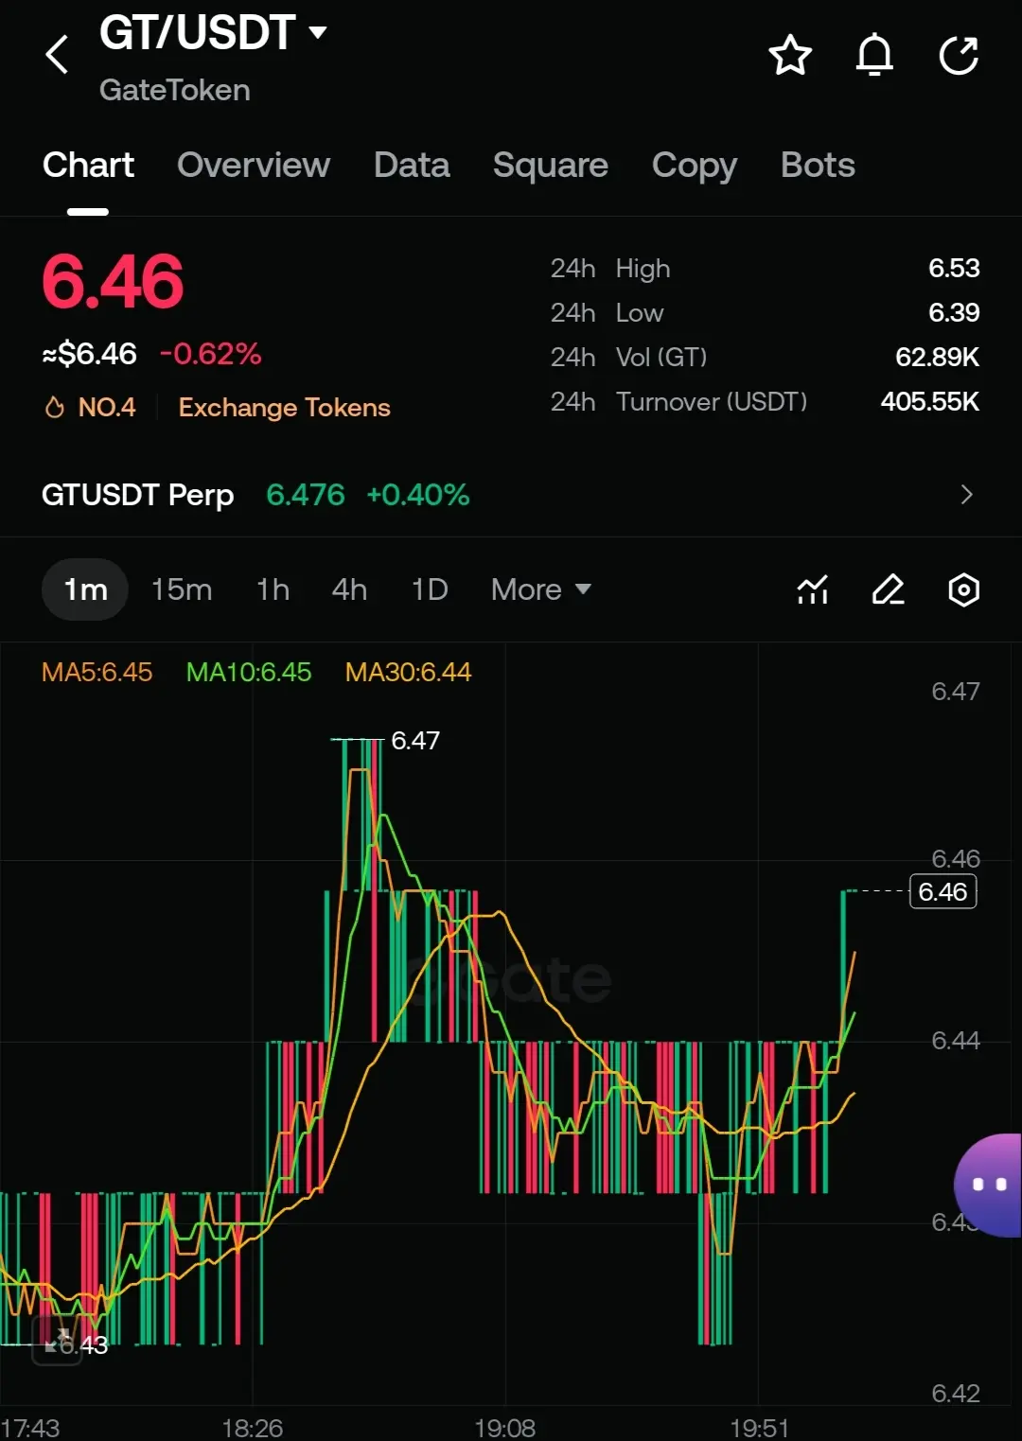Tap the MA30:6.44 indicator label

tap(408, 672)
